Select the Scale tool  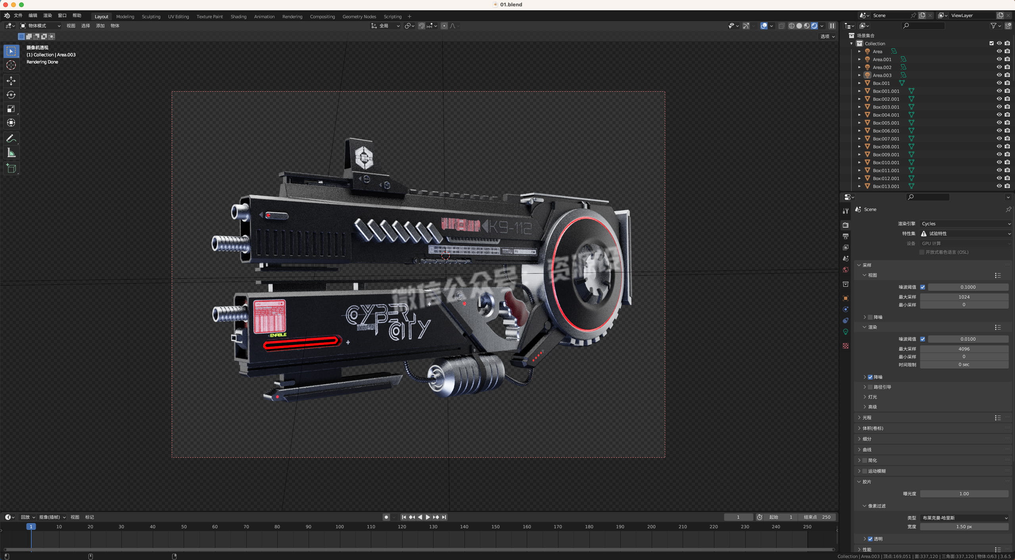11,109
